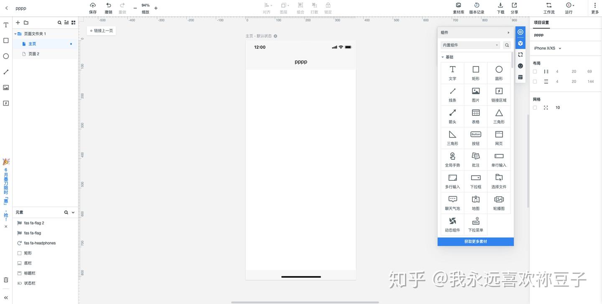602x304 pixels.
Task: Add the 聊天气泡 chat bubble component
Action: [x=452, y=203]
